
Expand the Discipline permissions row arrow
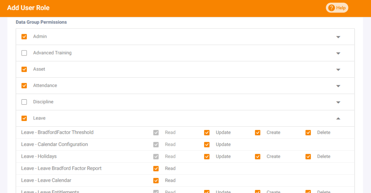point(338,102)
